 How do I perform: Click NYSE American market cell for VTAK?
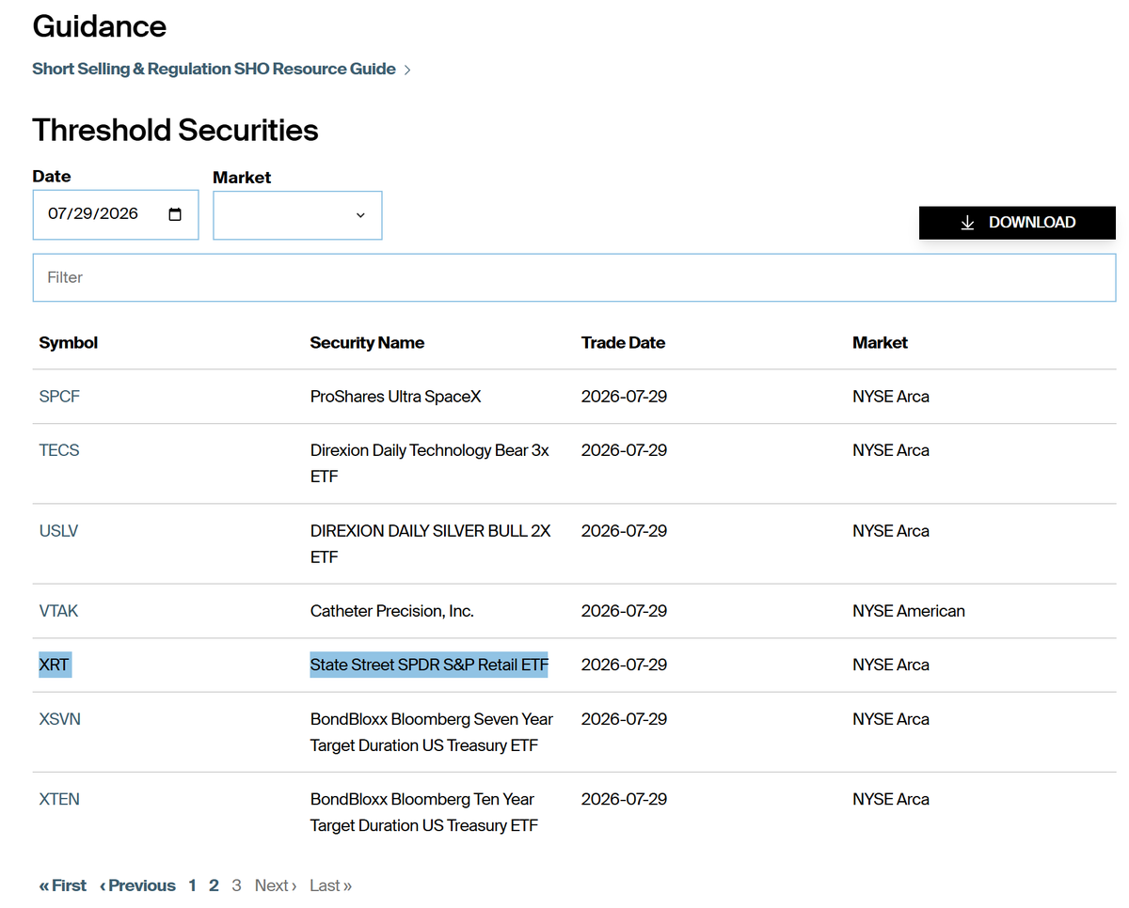[909, 611]
